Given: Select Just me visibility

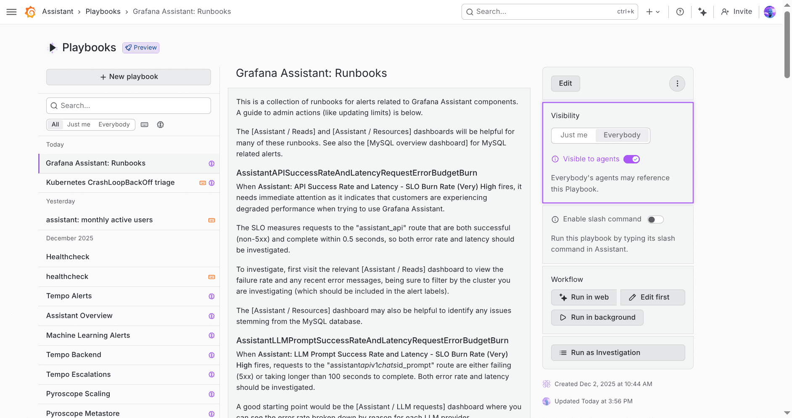Looking at the screenshot, I should 573,135.
